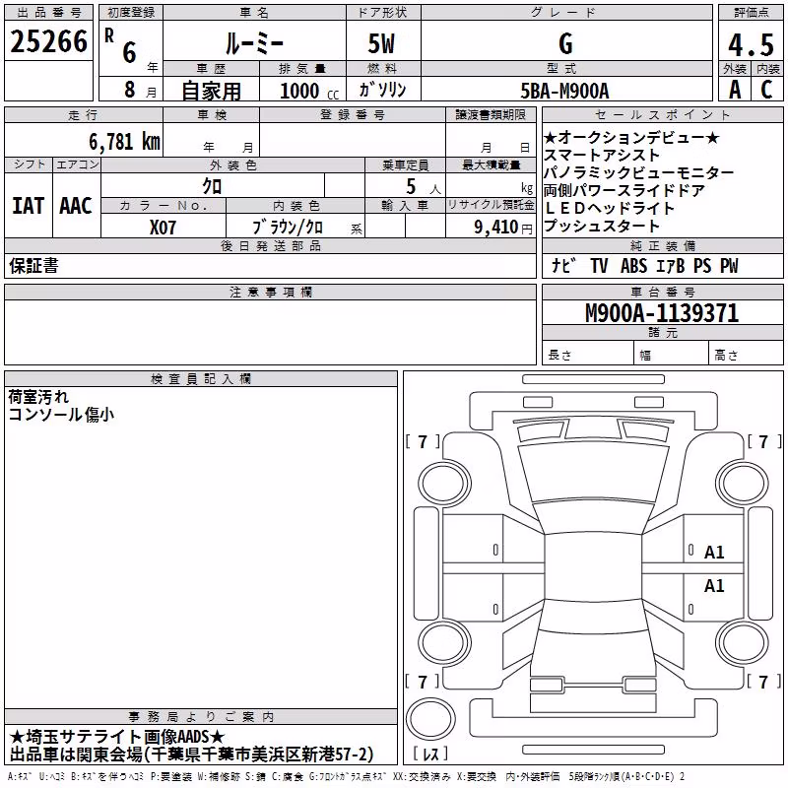Click ★埼玉サテライト画像AADS★ notice
Image resolution: width=788 pixels, height=788 pixels.
(116, 737)
